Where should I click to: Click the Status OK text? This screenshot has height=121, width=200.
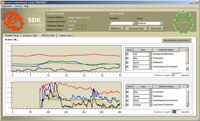click(16, 39)
